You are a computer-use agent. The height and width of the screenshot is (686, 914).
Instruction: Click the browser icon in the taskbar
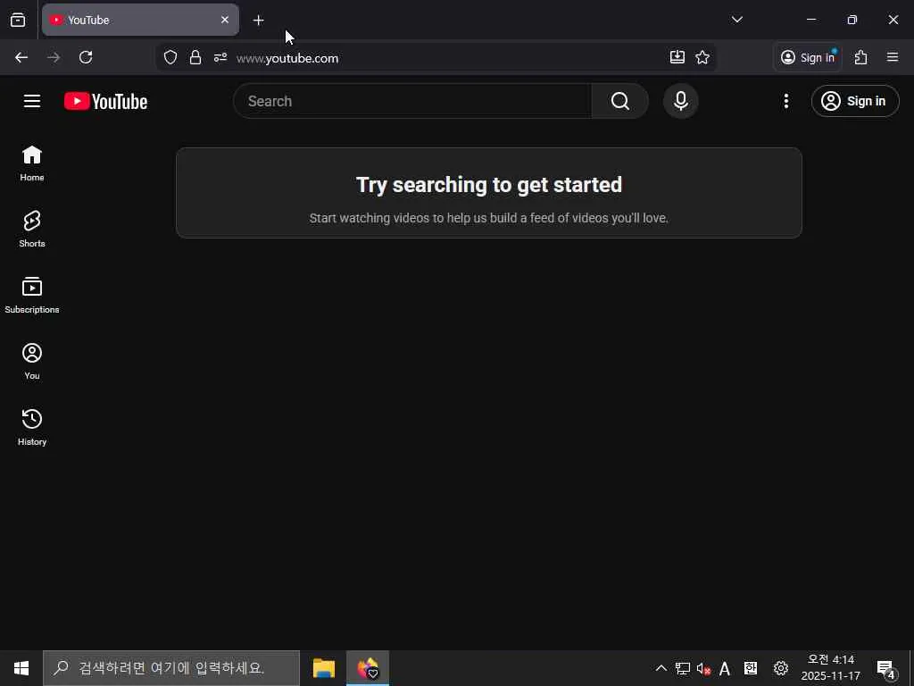coord(368,668)
